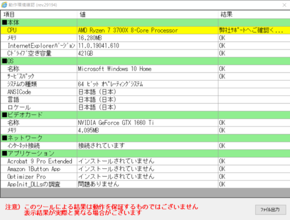This screenshot has width=290, height=220.
Task: Click the 64 ビット オペレーティングシステム value
Action: 110,84
